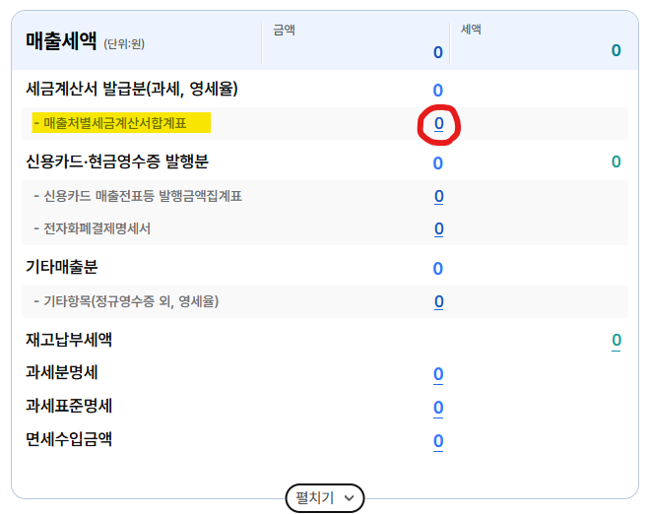Screen dimensions: 647x514
Task: Open 과세분명세 amount link
Action: point(438,374)
